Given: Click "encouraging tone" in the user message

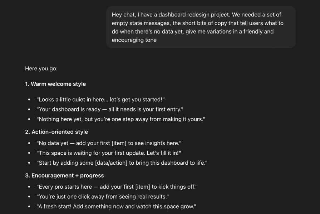Looking at the screenshot, I should [x=134, y=40].
